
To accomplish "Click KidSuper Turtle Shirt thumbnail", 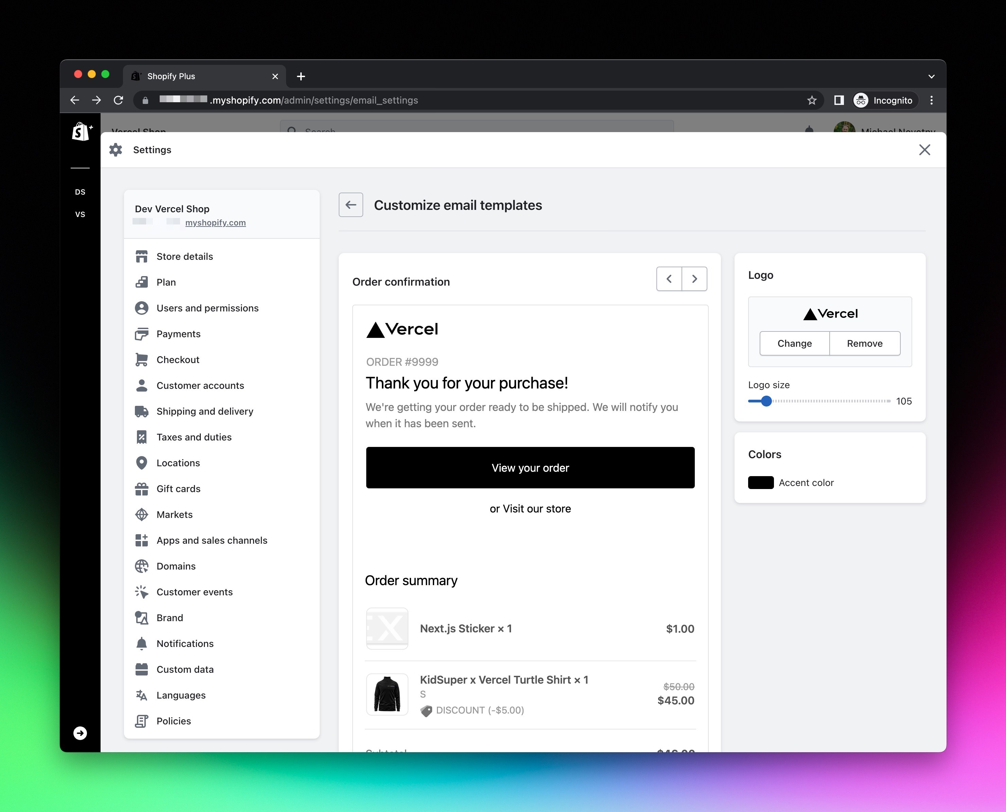I will pos(387,694).
